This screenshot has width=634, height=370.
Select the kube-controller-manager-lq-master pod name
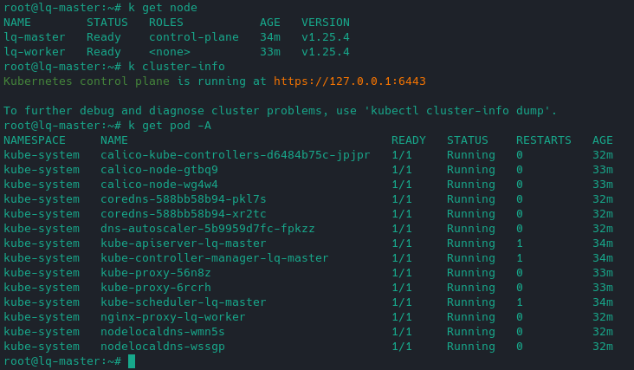pyautogui.click(x=214, y=258)
